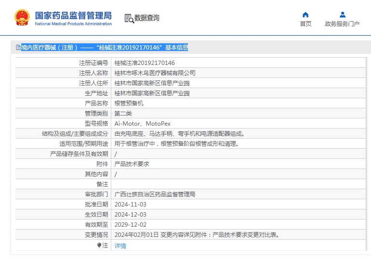Click the highlighted page heading 境内医疗器械（注册）
The image size is (371, 258).
click(x=50, y=48)
